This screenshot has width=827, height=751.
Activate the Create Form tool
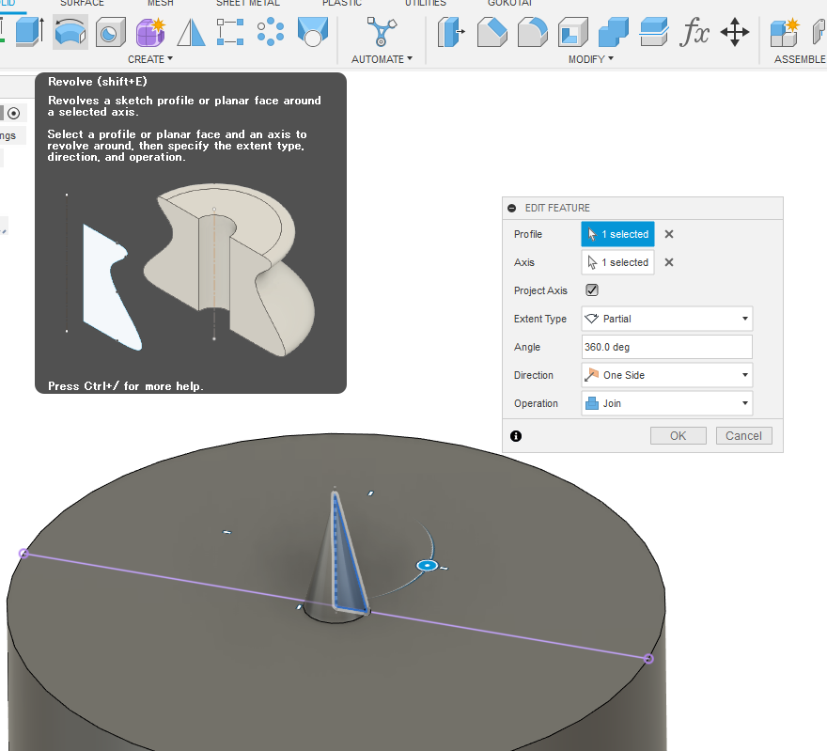[150, 33]
